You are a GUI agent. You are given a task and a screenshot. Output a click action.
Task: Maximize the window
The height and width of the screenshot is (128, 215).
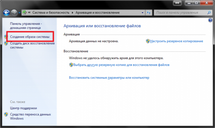pyautogui.click(x=196, y=3)
